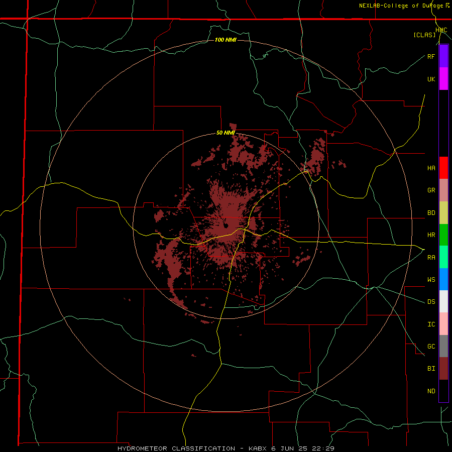Click the BI dark red legend swatch
The width and height of the screenshot is (452, 452).
(x=443, y=369)
